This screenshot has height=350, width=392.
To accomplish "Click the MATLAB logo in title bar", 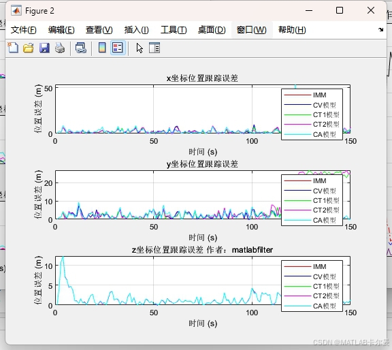I will 16,10.
